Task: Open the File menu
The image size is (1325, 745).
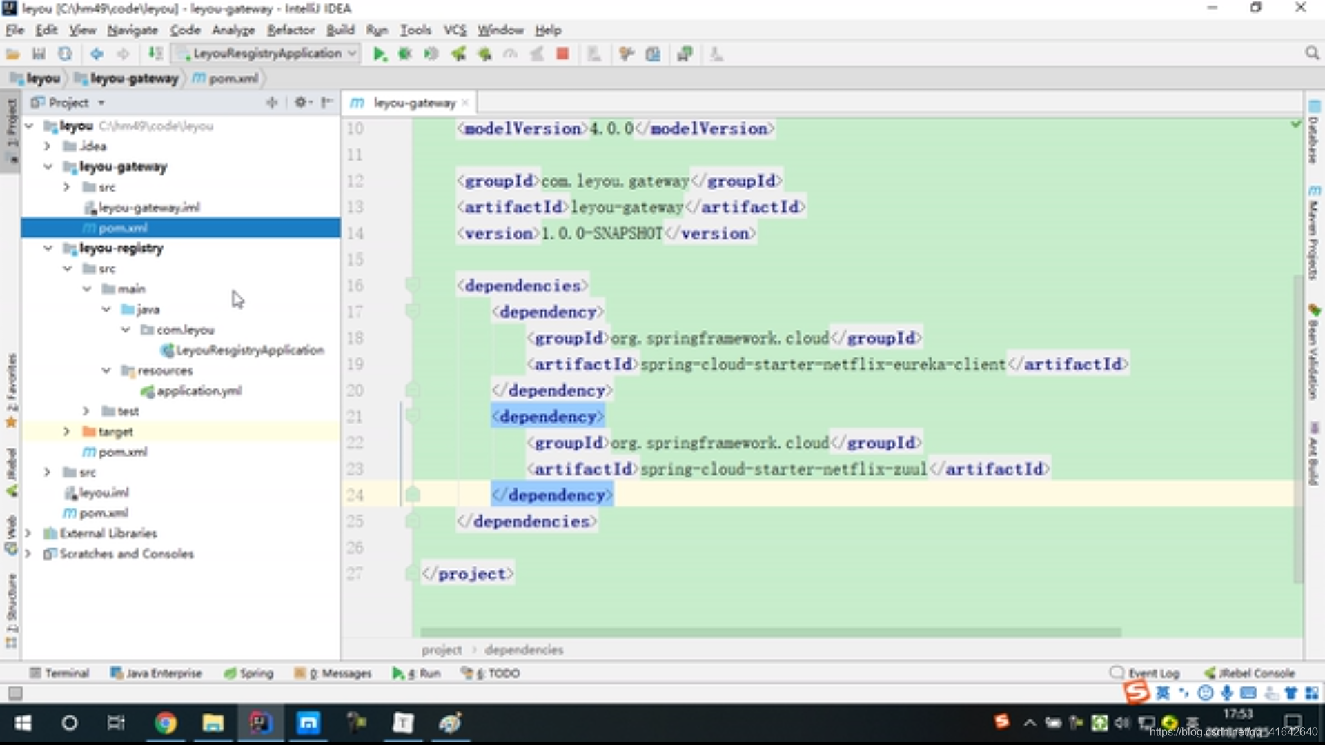Action: [x=14, y=30]
